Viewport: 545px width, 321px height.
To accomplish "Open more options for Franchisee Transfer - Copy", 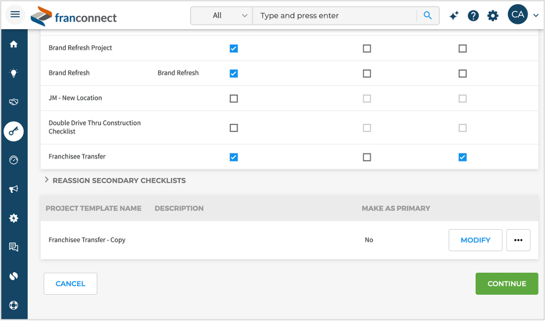I will tap(518, 240).
